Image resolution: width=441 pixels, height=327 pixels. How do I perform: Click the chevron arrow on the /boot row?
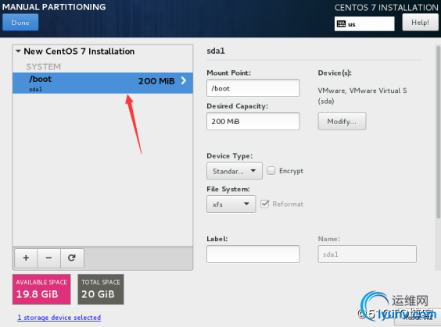click(184, 81)
